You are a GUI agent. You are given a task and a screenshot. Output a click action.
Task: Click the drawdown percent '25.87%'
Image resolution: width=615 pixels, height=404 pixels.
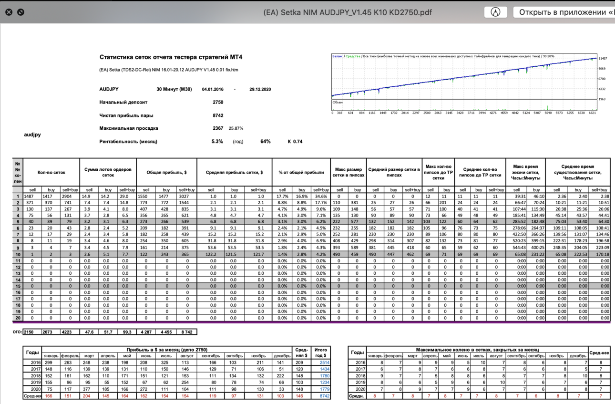[x=236, y=128]
